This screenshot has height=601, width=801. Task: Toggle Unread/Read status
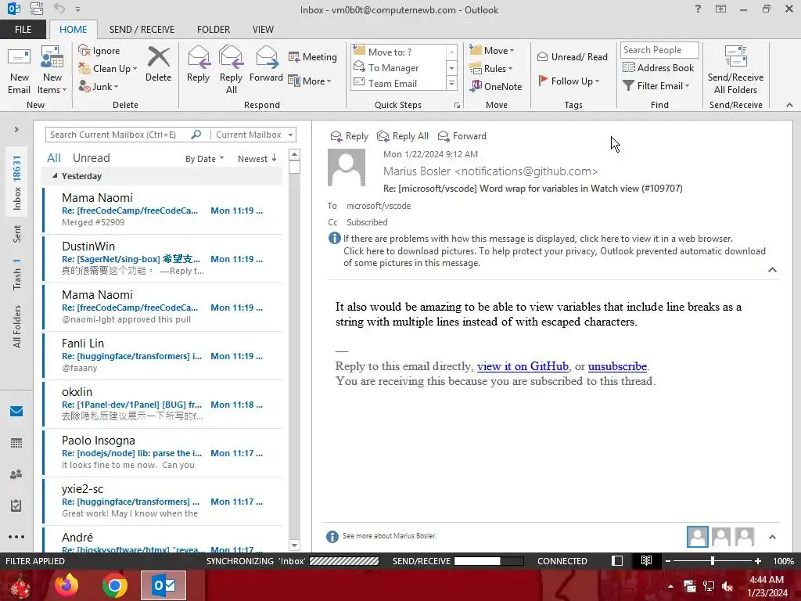tap(573, 56)
